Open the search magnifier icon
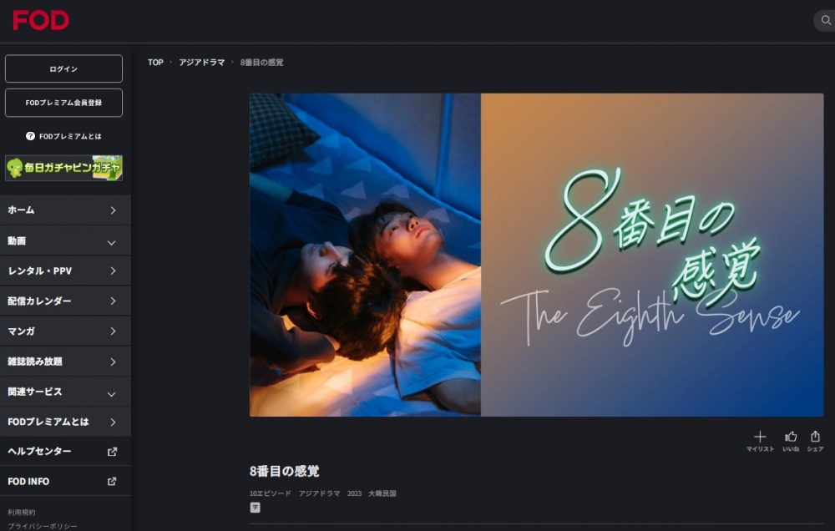Image resolution: width=835 pixels, height=531 pixels. click(x=826, y=20)
